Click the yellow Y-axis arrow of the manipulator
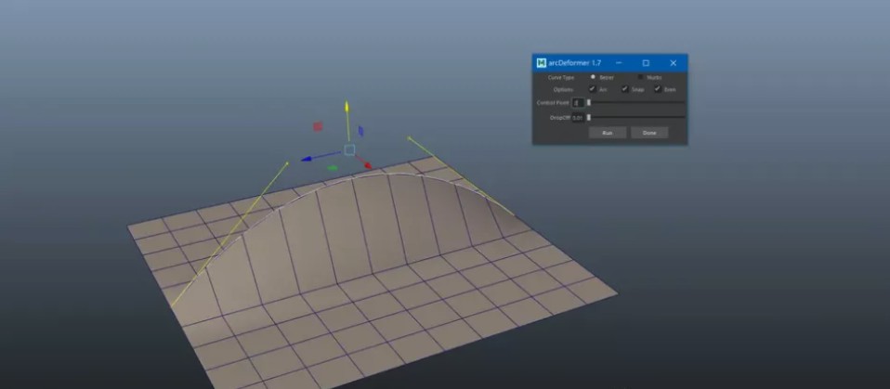This screenshot has height=389, width=890. point(347,108)
